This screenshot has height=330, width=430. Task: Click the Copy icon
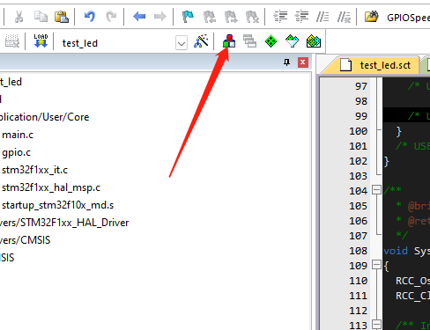[41, 17]
